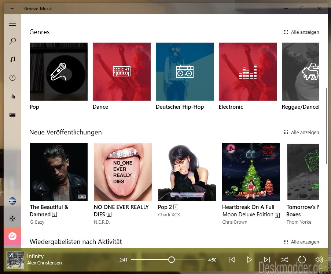Image resolution: width=331 pixels, height=274 pixels.
Task: Click the Electronic genre label
Action: [231, 107]
